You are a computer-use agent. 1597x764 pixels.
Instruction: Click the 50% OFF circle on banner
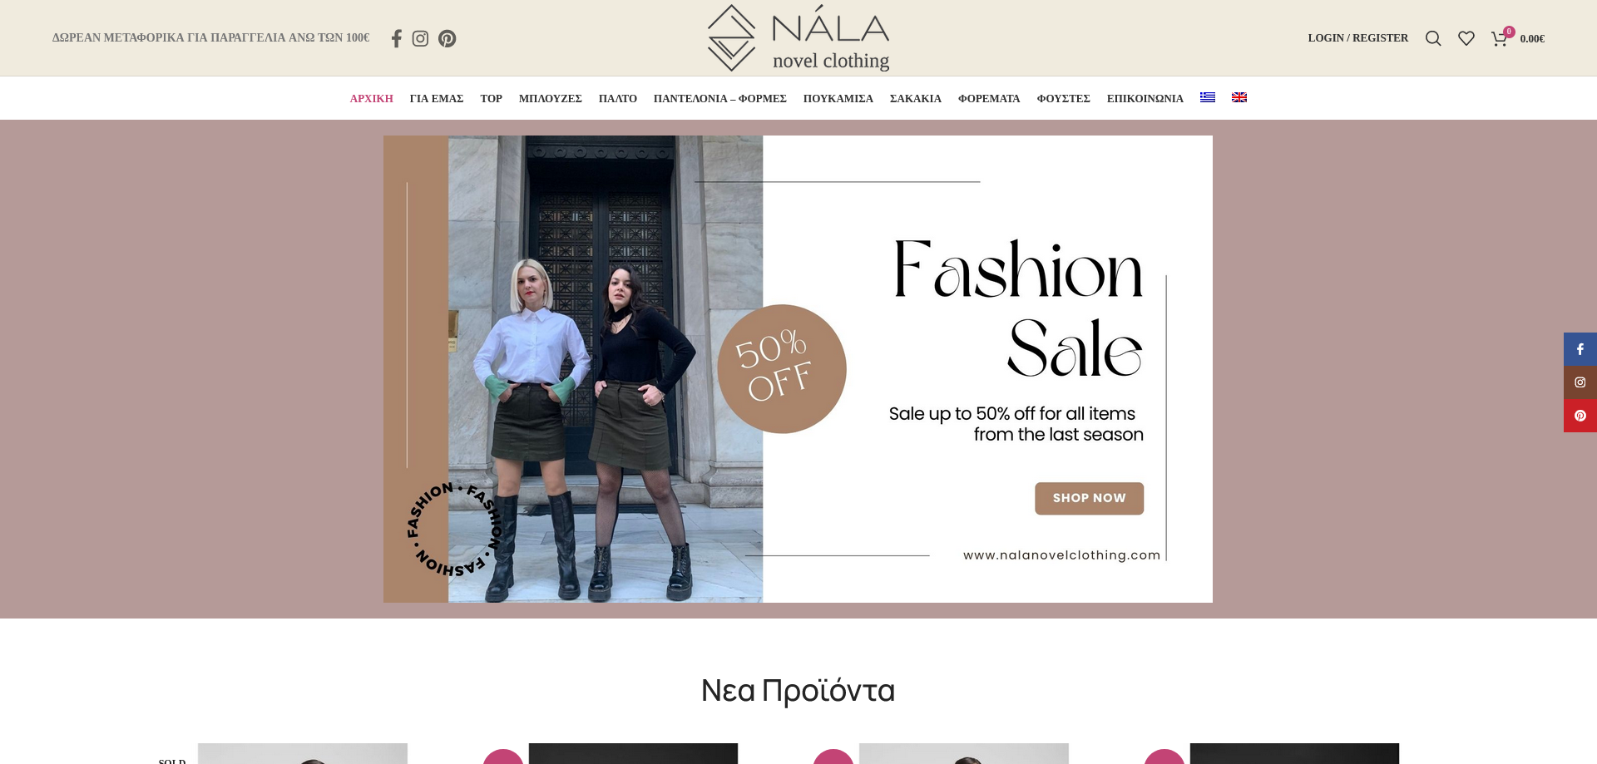781,368
